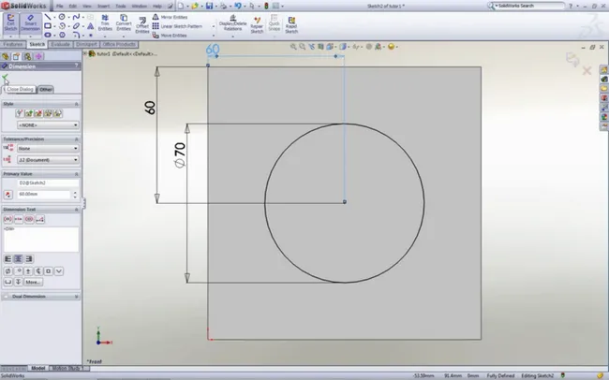Expand the Dual Dimension section
The image size is (609, 380).
(76, 297)
